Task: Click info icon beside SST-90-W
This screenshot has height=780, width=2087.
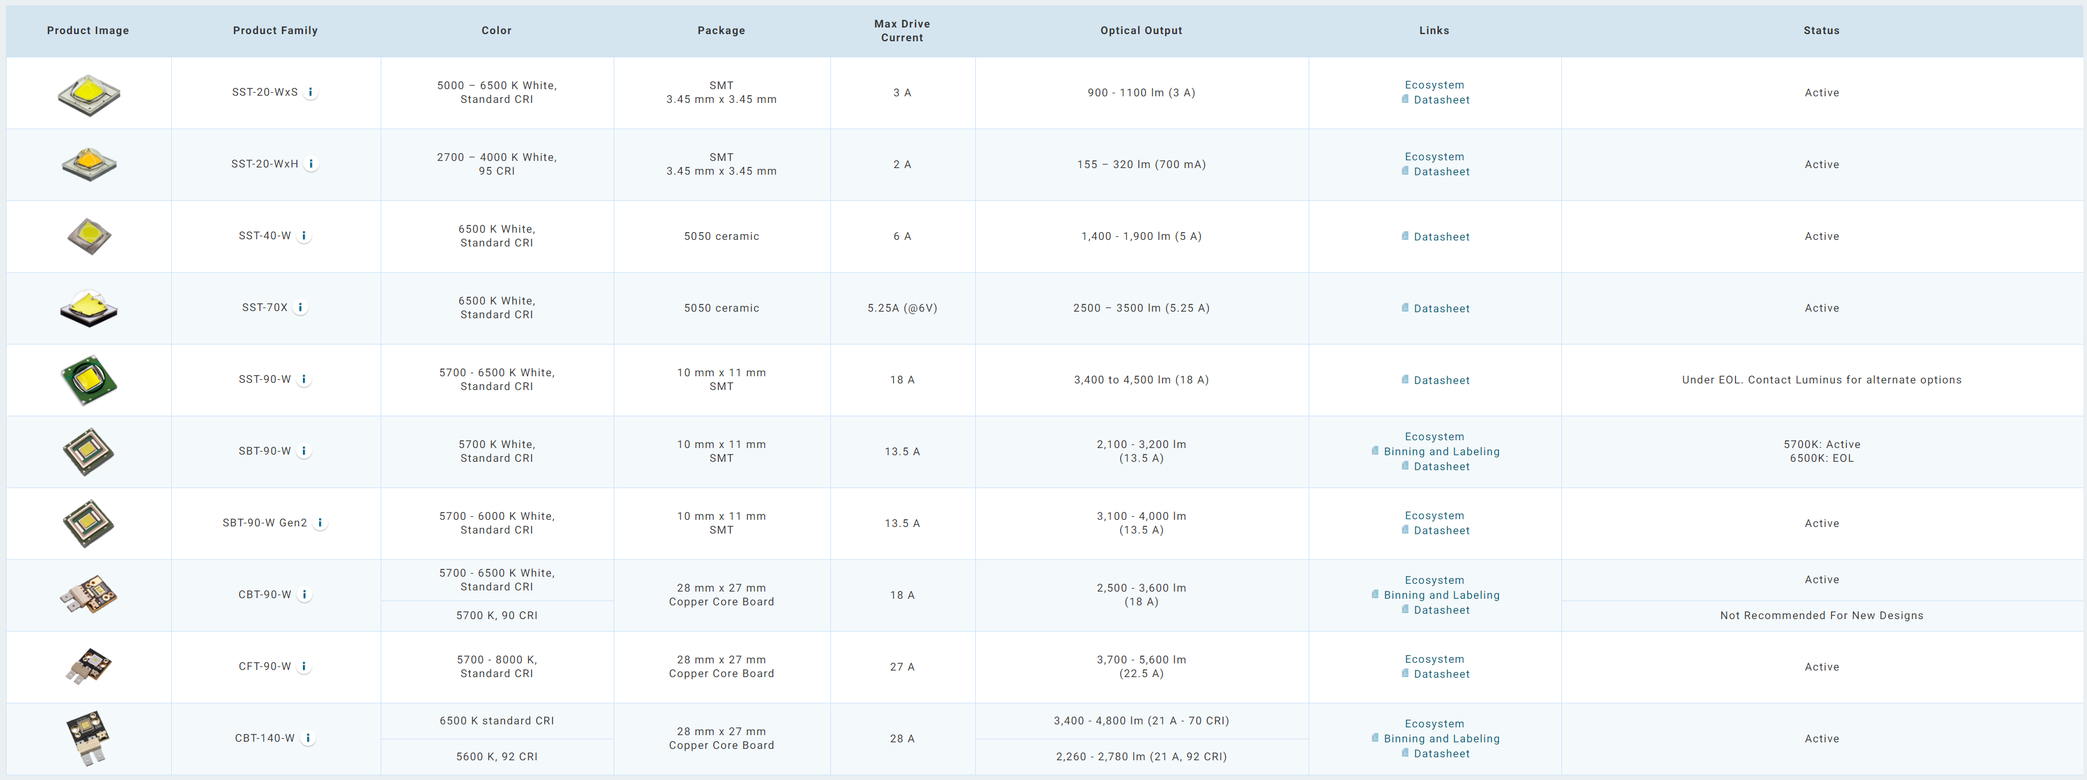Action: point(304,379)
